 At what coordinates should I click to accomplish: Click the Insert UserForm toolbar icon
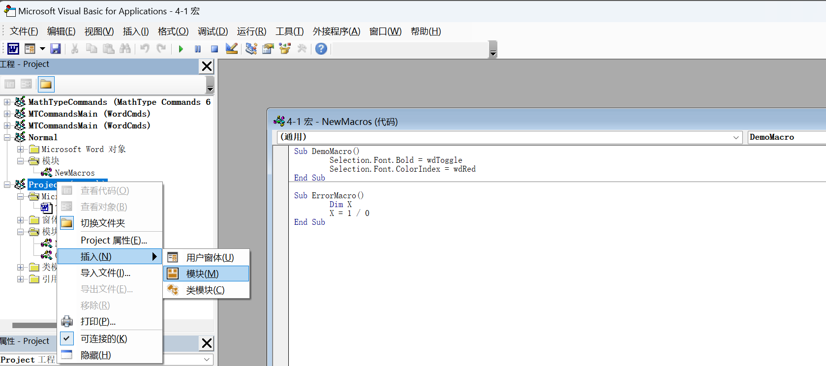(x=30, y=49)
